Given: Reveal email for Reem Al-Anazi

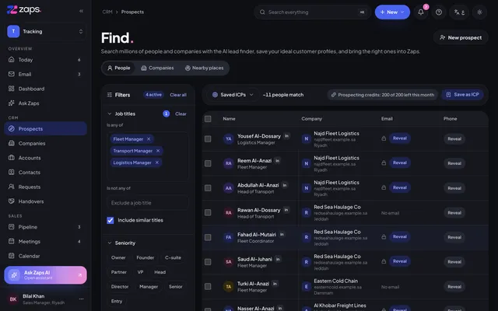Looking at the screenshot, I should pos(399,162).
